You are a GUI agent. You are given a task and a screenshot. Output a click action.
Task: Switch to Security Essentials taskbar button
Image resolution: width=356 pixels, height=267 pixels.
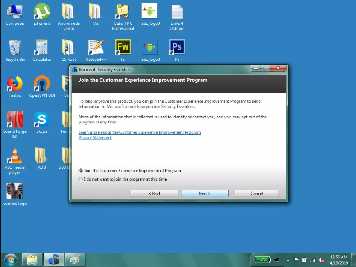54,260
